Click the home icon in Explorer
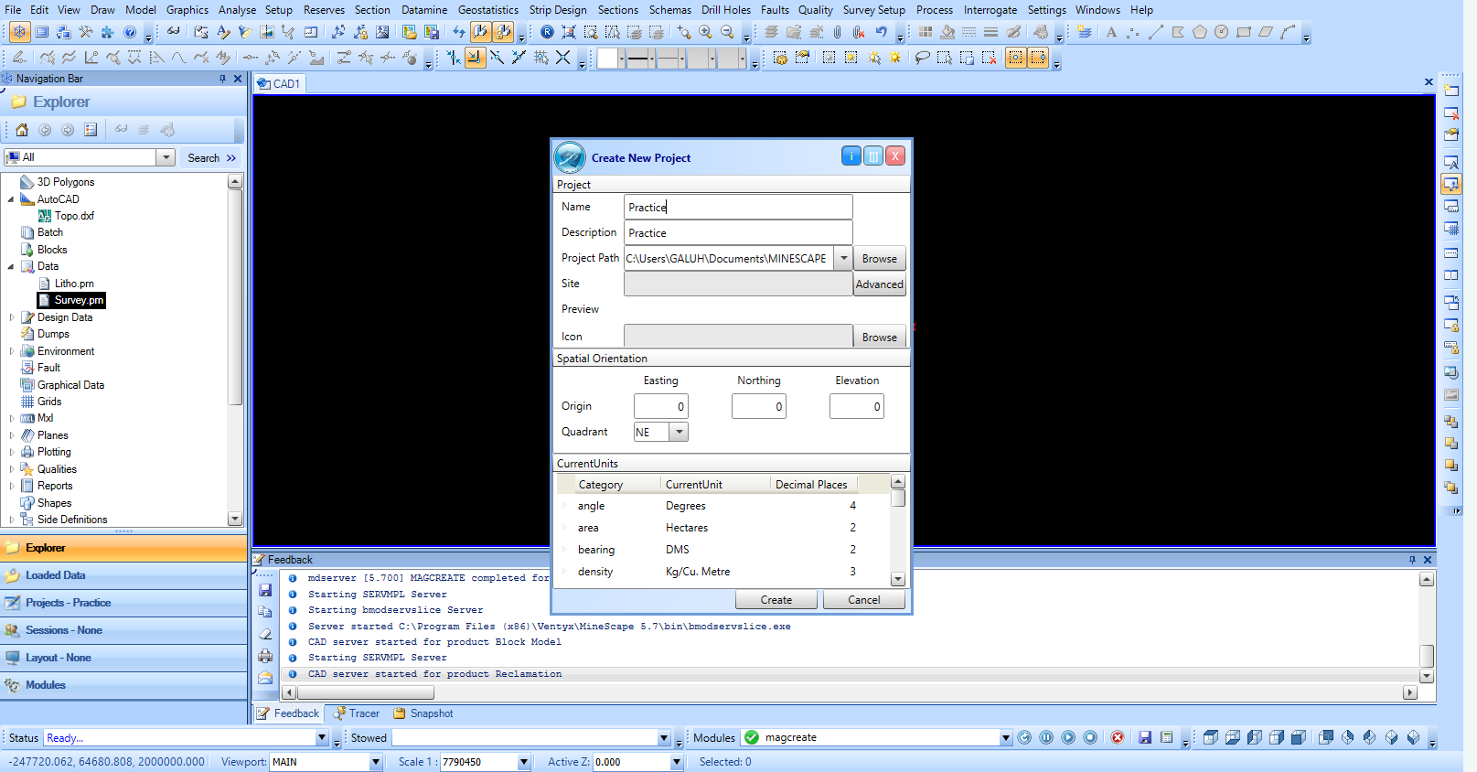The height and width of the screenshot is (772, 1477). point(22,130)
